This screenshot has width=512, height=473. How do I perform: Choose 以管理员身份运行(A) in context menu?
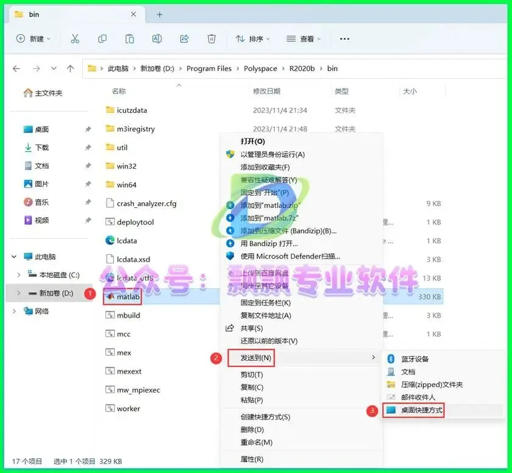click(272, 154)
